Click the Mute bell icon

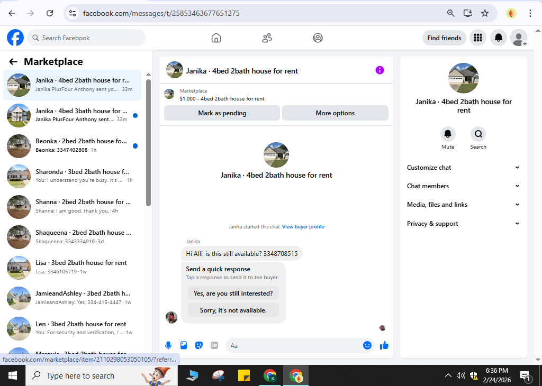click(x=448, y=134)
